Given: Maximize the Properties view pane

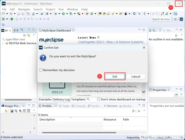Looking at the screenshot, I should point(181,89).
